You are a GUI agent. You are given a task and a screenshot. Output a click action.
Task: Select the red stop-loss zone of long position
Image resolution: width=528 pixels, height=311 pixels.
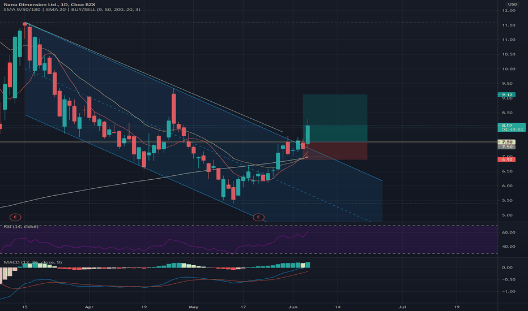335,150
